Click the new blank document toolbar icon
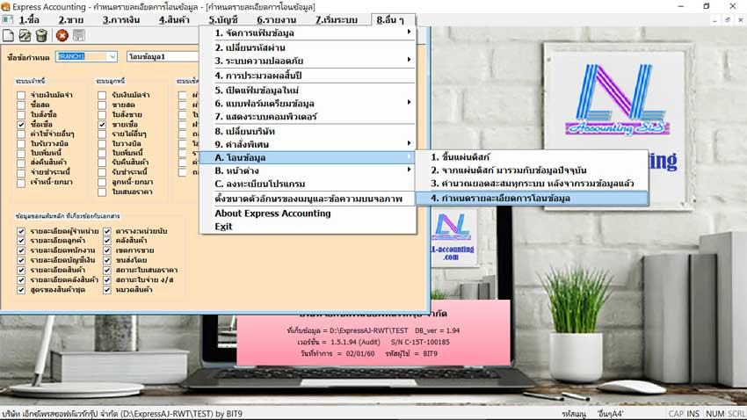The width and height of the screenshot is (747, 420). tap(8, 35)
